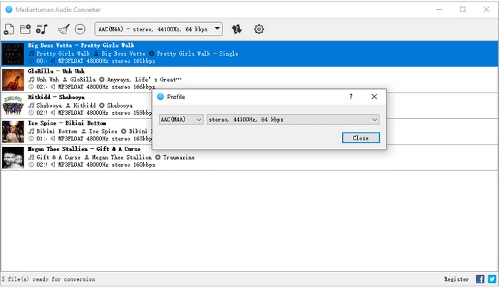Click the music note icon beside Gift & A Curse
The image size is (499, 290).
(31, 157)
